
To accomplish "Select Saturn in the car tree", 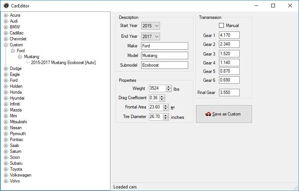I will pyautogui.click(x=16, y=151).
